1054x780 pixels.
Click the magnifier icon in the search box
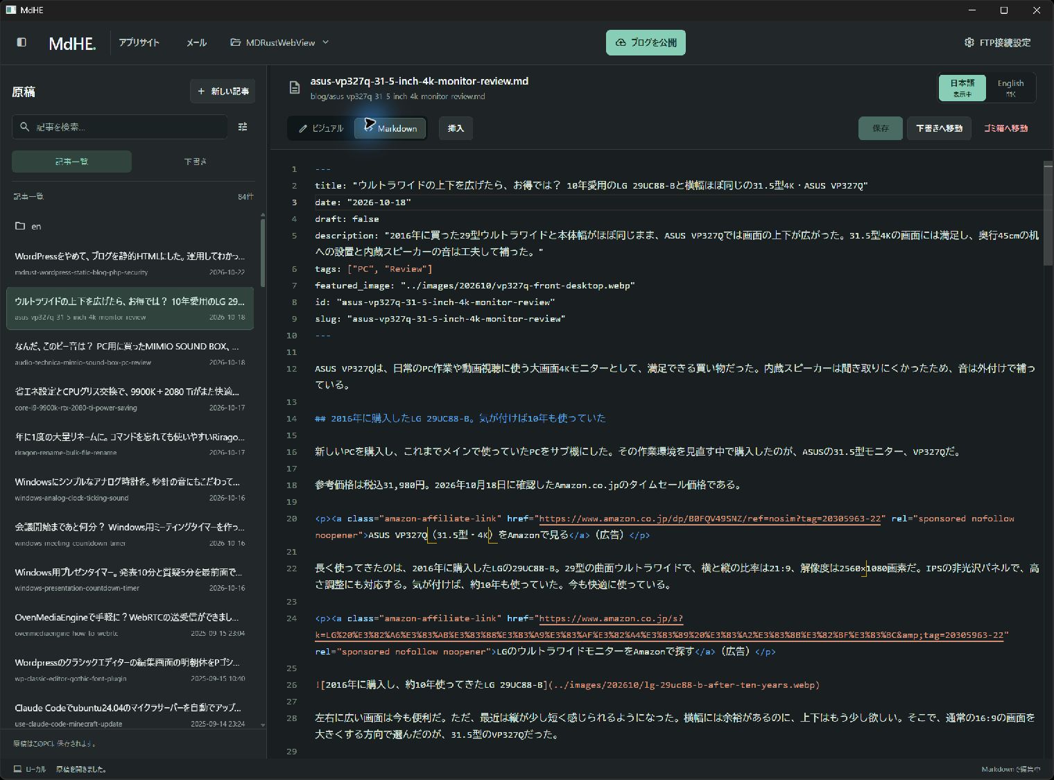point(25,127)
